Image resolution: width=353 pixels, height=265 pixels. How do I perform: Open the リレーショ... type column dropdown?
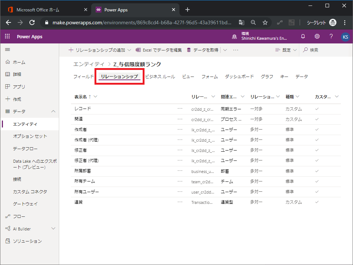278,97
